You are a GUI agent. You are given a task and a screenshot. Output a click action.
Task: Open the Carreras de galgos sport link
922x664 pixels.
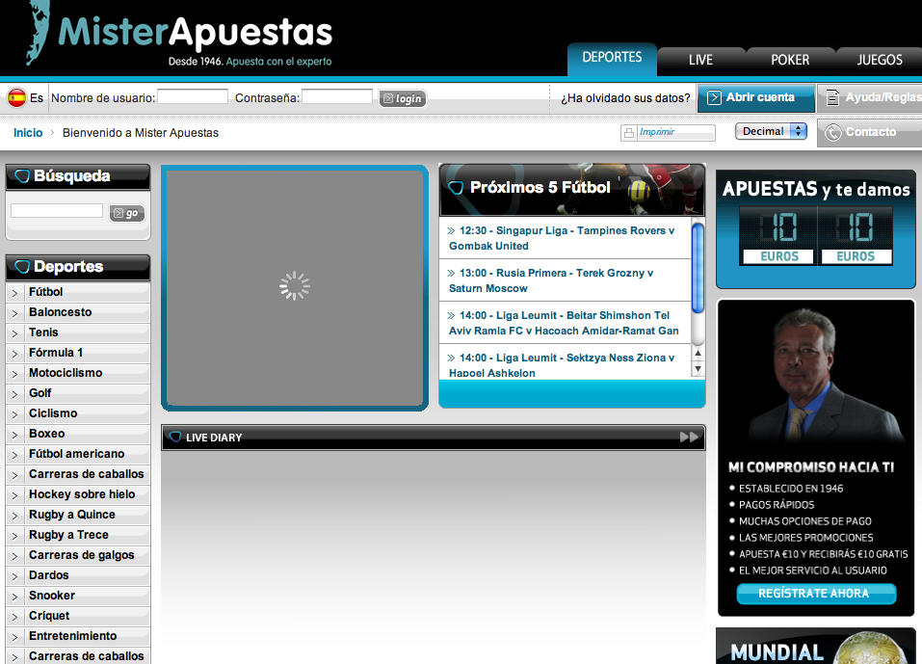(81, 555)
